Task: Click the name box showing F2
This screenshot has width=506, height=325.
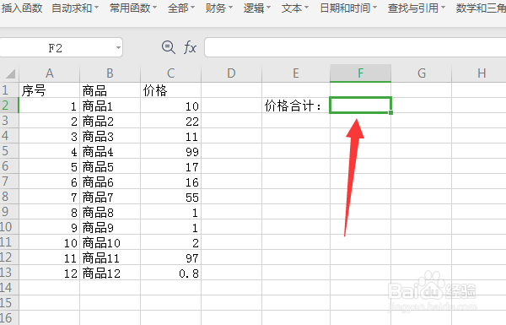Action: [x=56, y=48]
